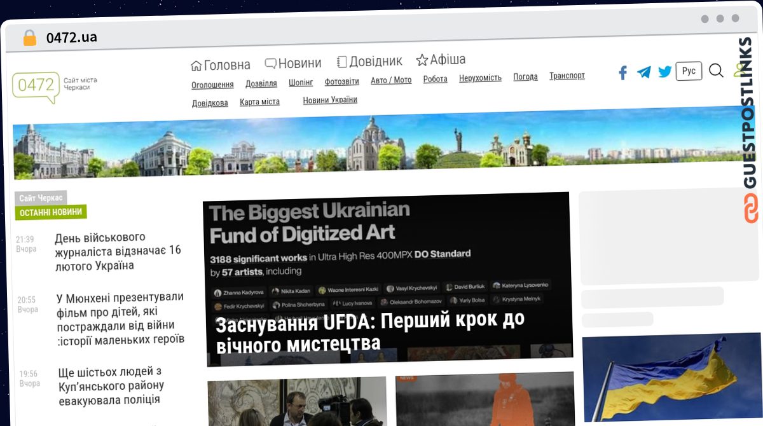Viewport: 763px width, 426px height.
Task: Open the Карта міста link
Action: click(x=259, y=102)
